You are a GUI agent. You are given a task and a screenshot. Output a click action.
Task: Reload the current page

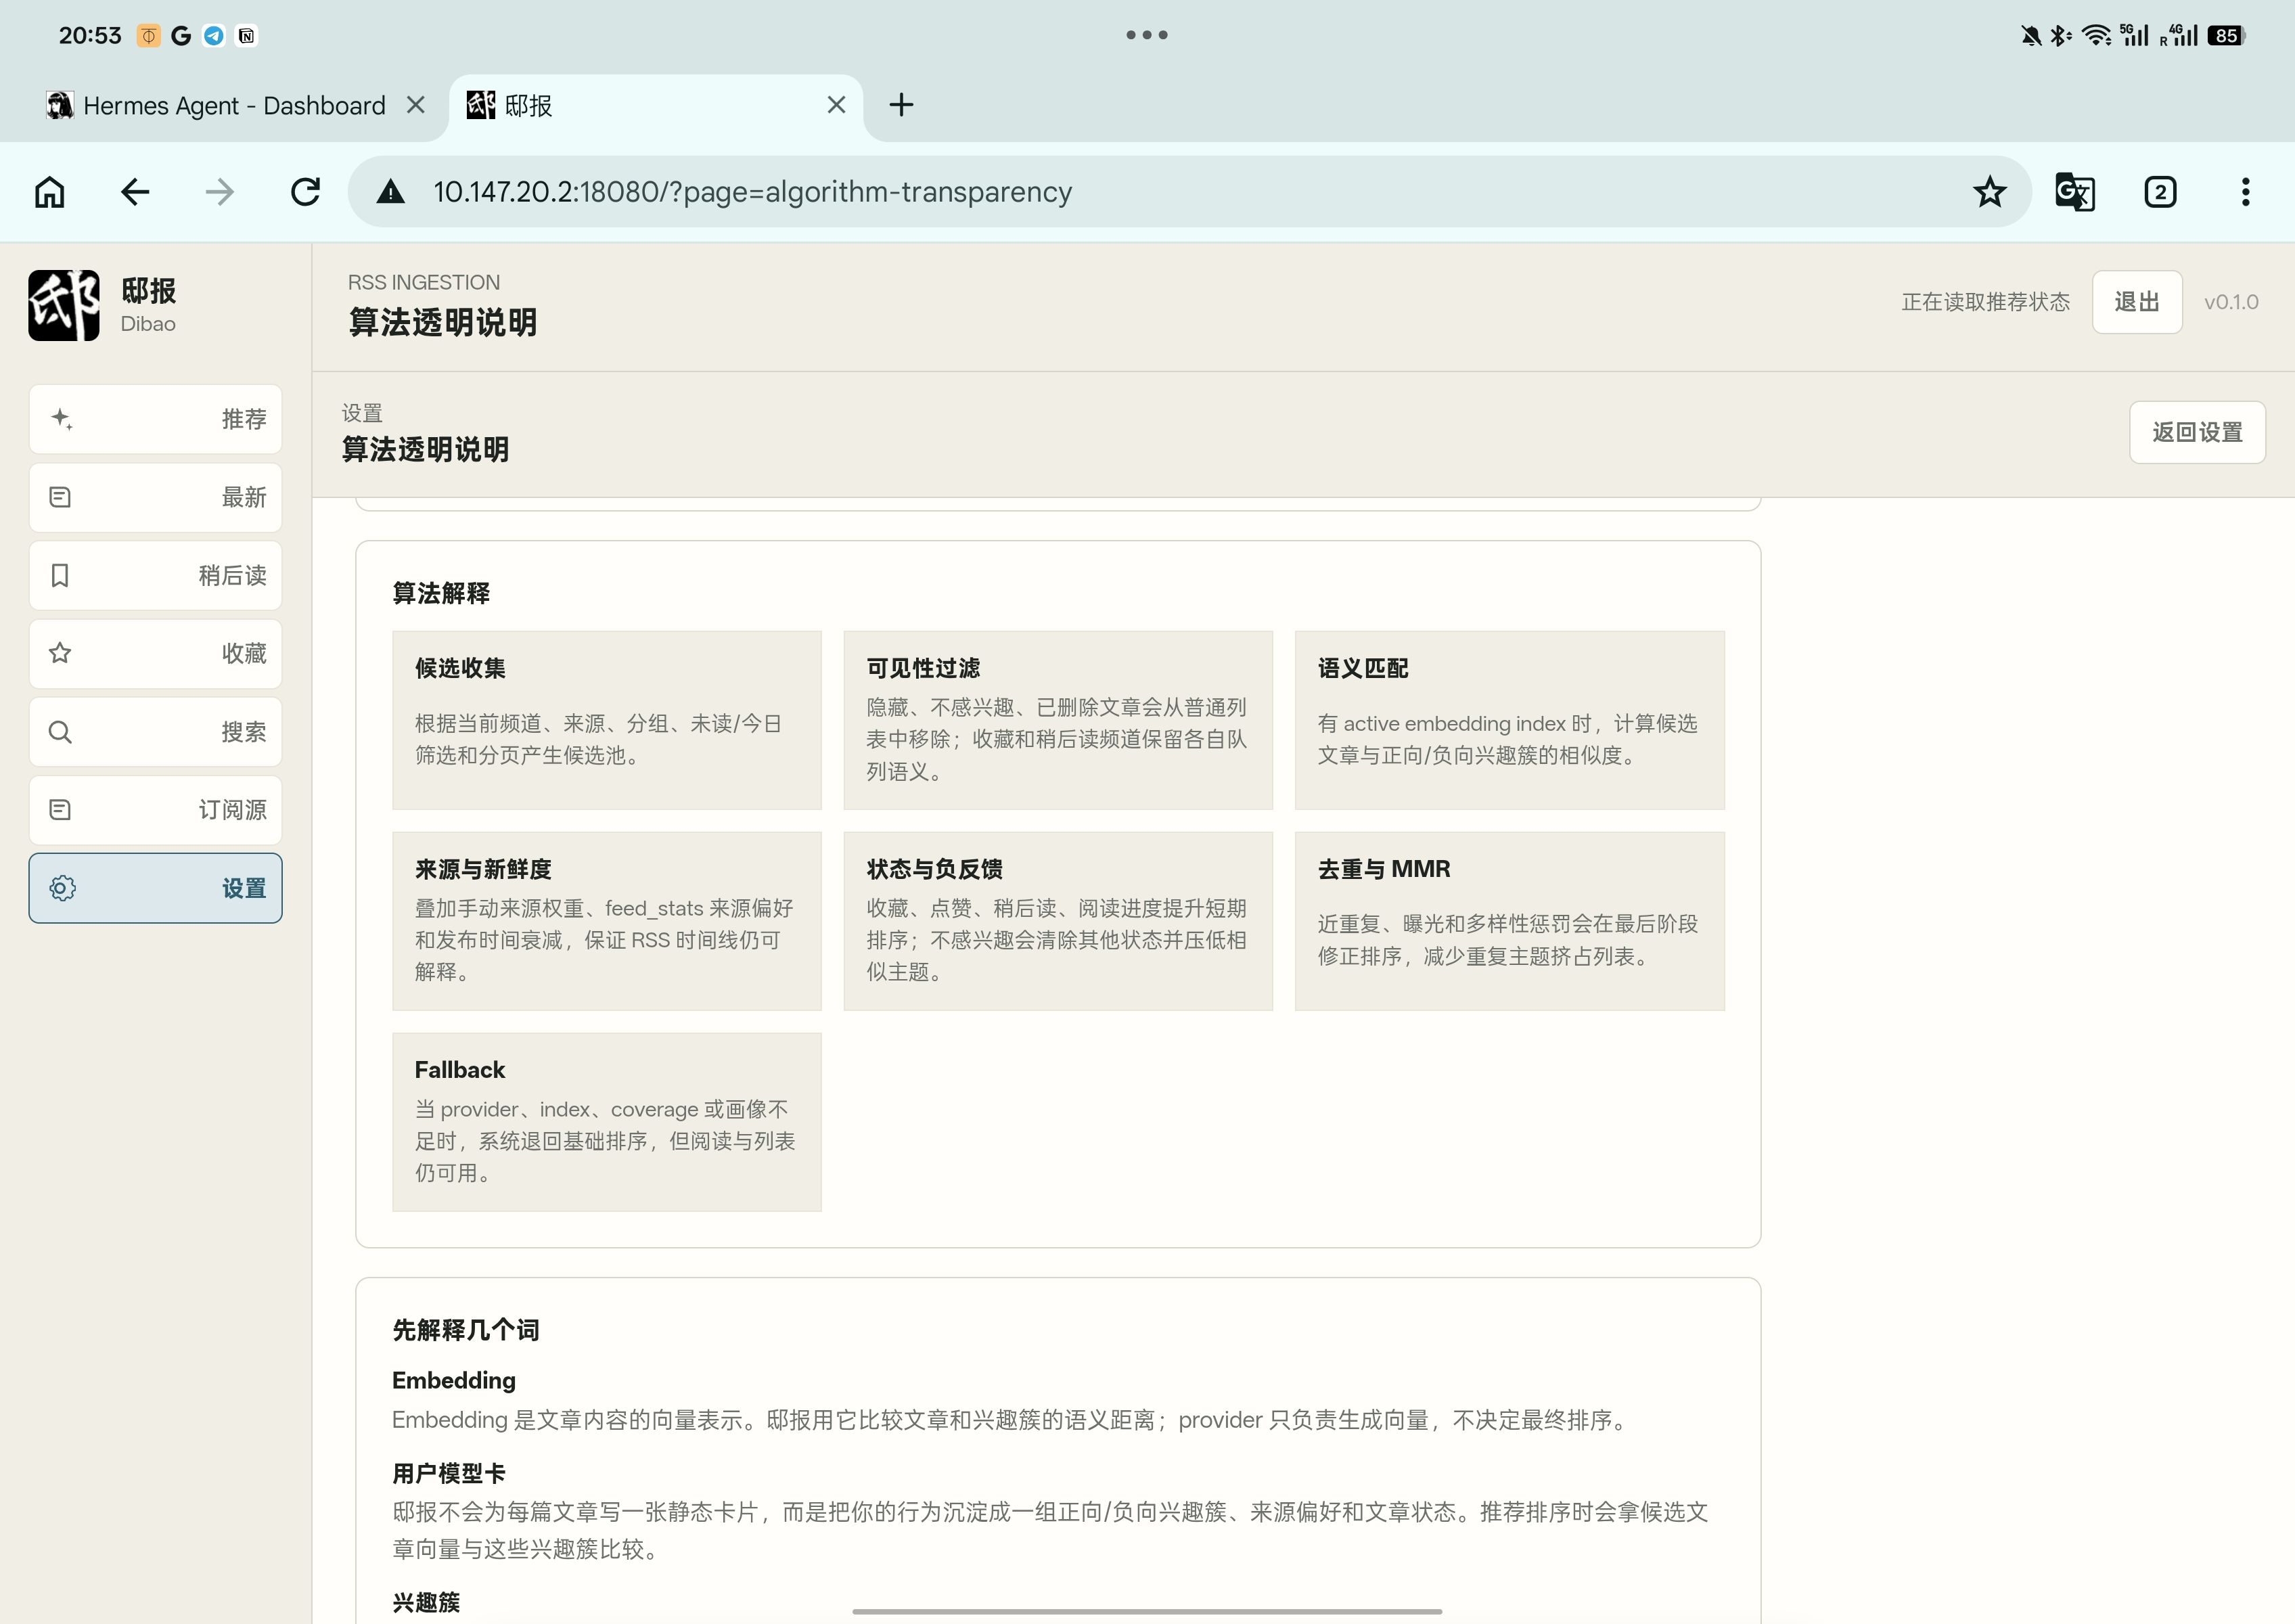tap(305, 191)
